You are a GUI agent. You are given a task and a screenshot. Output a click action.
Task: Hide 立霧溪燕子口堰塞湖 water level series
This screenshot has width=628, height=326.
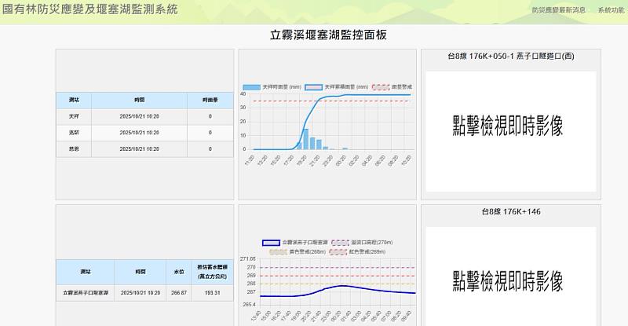pos(270,243)
